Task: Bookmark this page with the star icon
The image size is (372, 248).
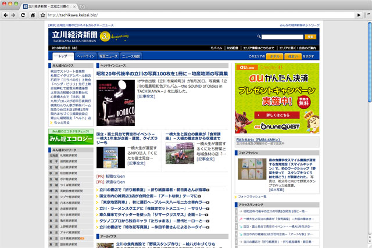Action: coord(42,15)
